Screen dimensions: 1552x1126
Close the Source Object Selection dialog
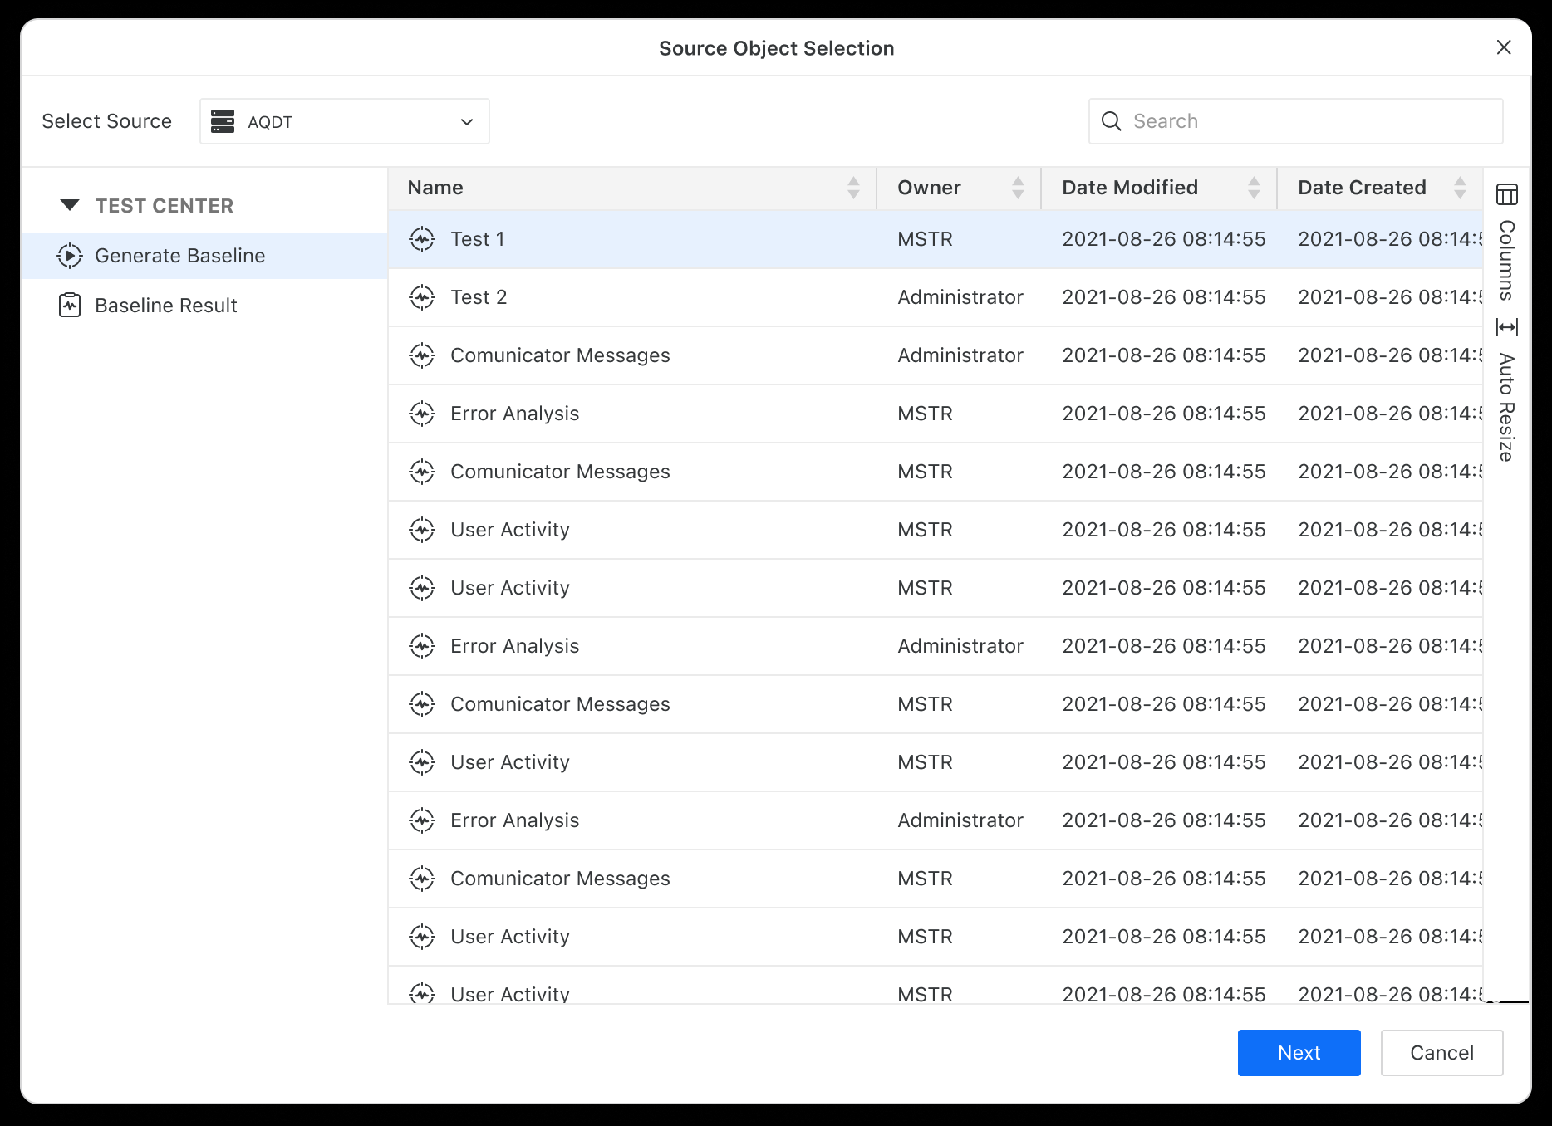1504,47
